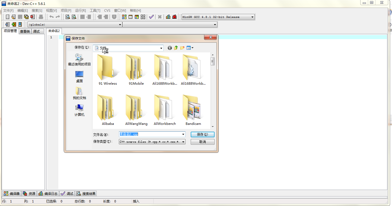Open the View menu icon in dialog
392x206 pixels.
tap(190, 48)
